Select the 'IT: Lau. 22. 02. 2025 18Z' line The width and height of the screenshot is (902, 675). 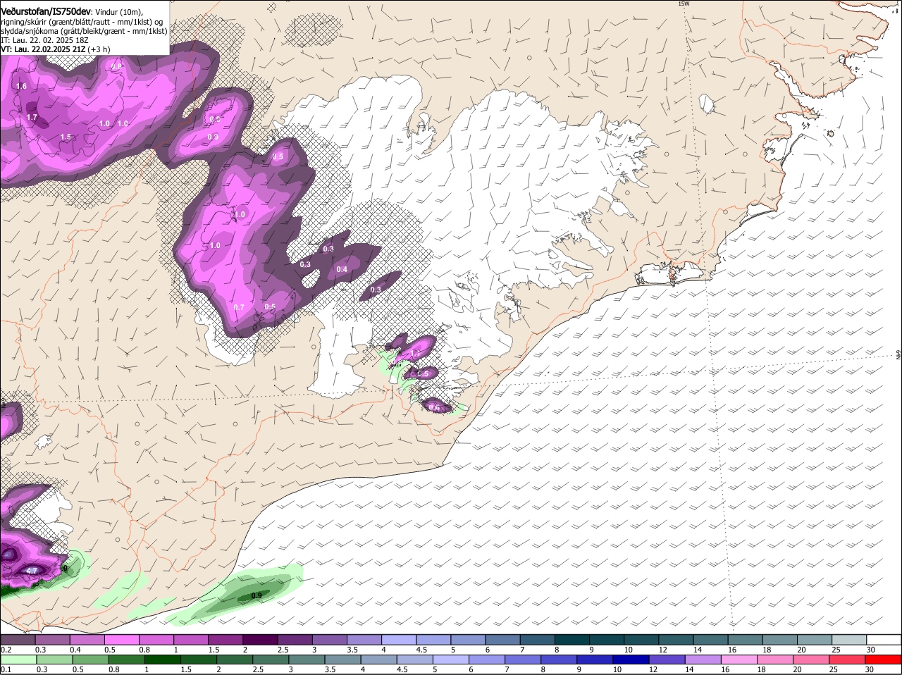click(44, 40)
